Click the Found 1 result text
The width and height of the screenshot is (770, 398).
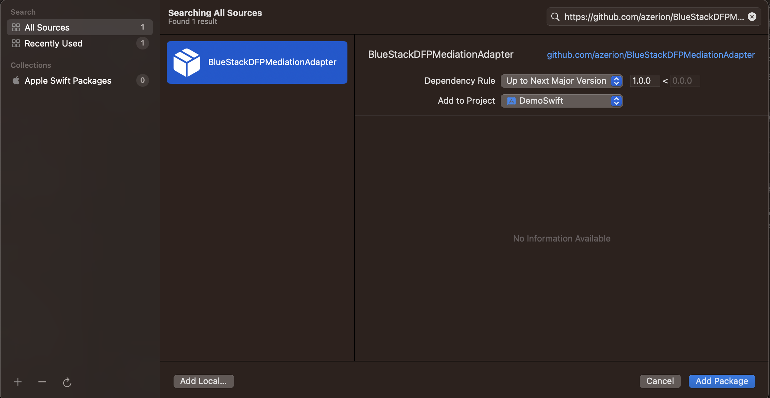pyautogui.click(x=192, y=21)
